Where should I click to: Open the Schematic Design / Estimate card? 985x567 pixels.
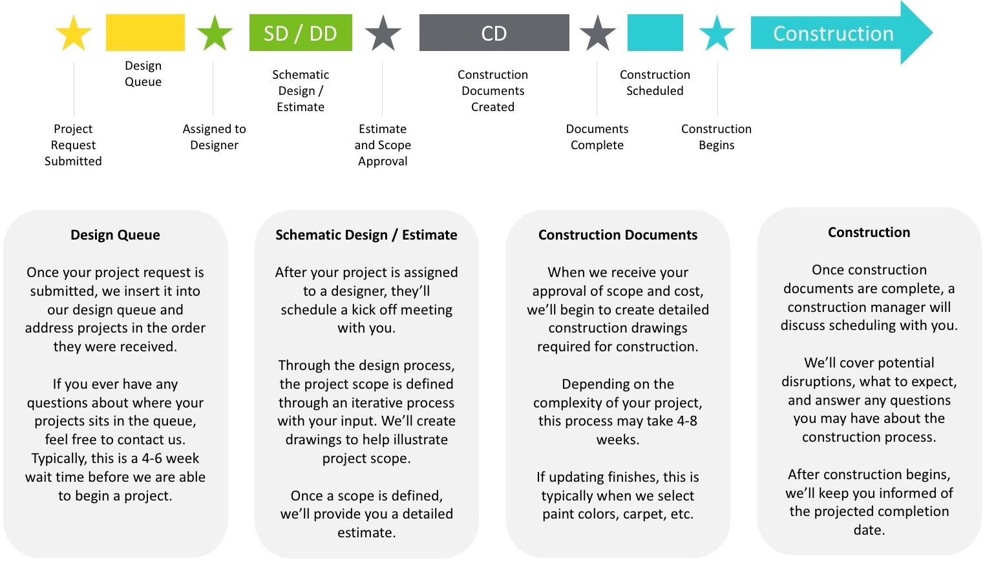tap(366, 384)
